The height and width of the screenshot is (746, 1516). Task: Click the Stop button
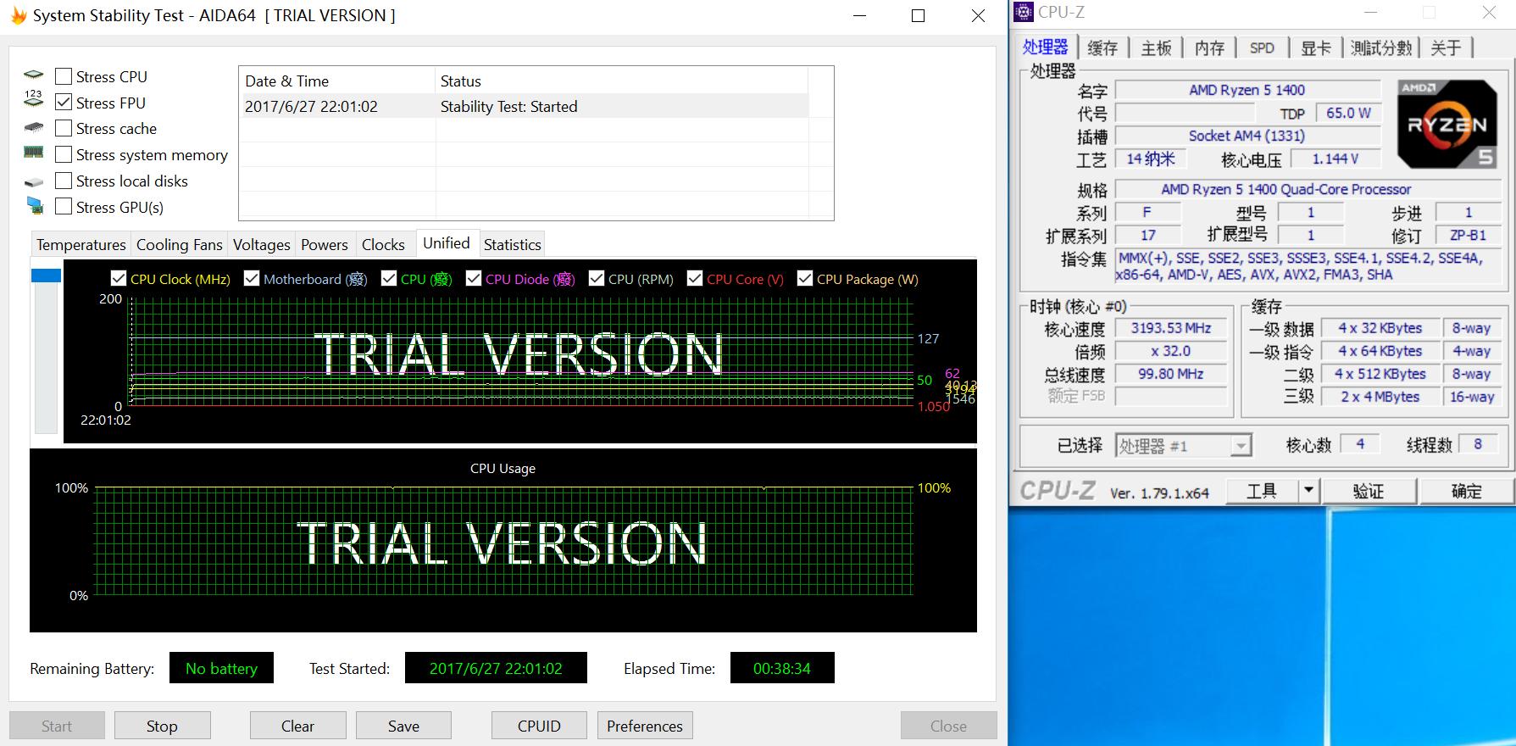coord(162,726)
